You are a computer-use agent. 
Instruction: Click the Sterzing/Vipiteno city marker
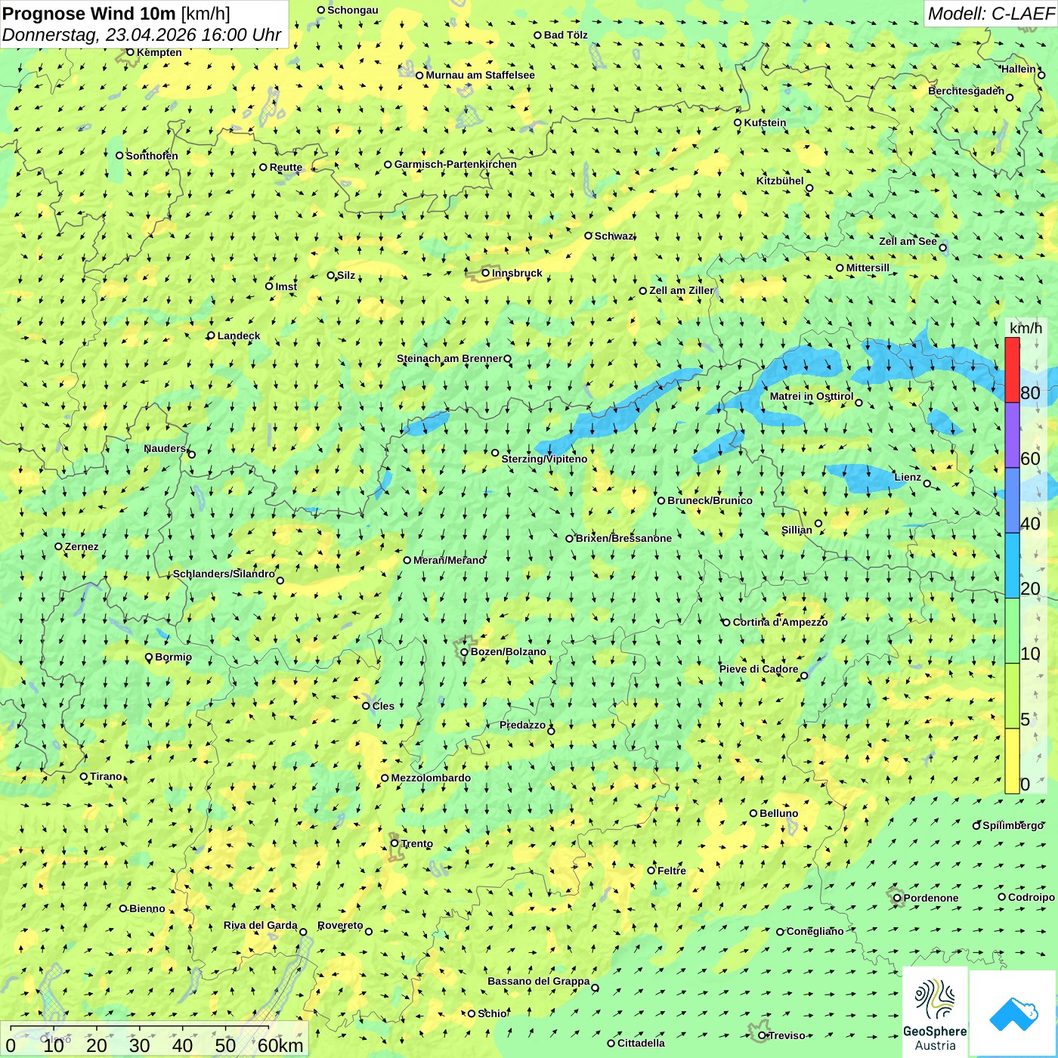click(495, 453)
